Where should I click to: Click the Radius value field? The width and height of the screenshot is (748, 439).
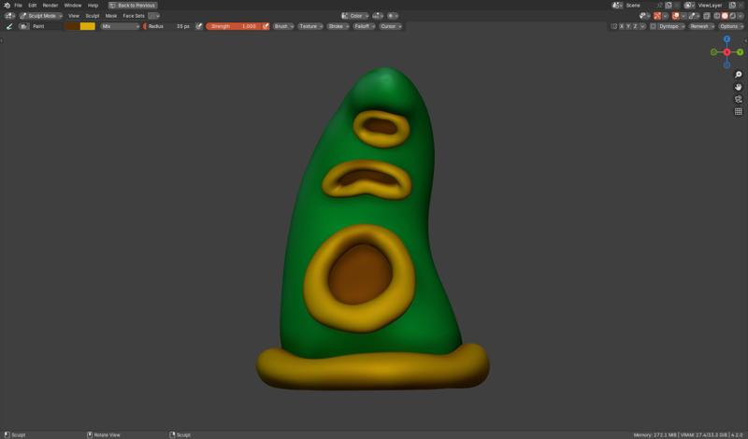169,26
